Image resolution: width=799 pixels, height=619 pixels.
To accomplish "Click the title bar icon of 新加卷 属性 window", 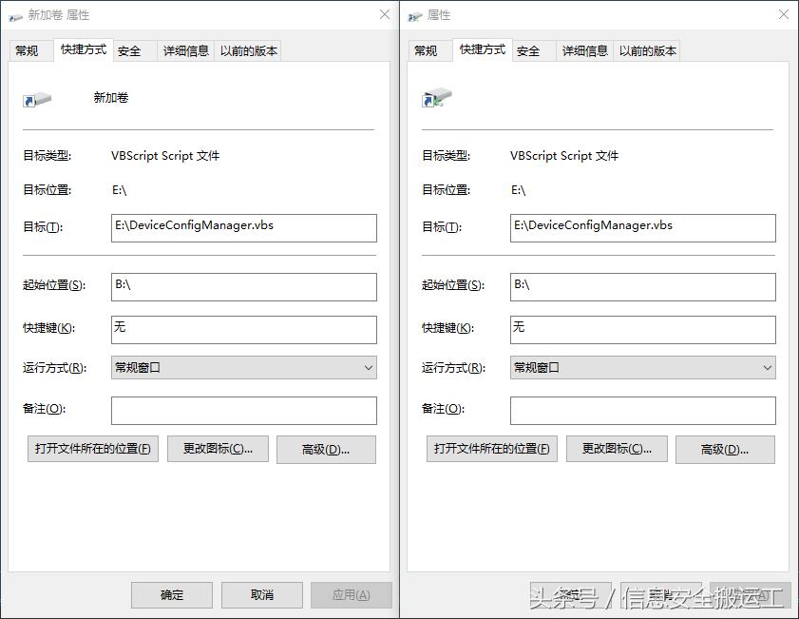I will [15, 14].
